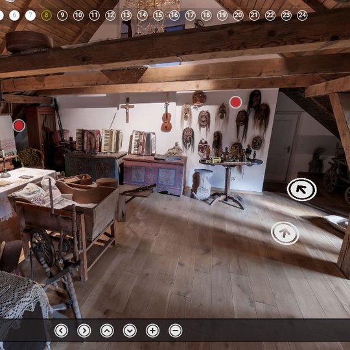The image size is (350, 350).
Task: Open scene 14
Action: click(143, 16)
